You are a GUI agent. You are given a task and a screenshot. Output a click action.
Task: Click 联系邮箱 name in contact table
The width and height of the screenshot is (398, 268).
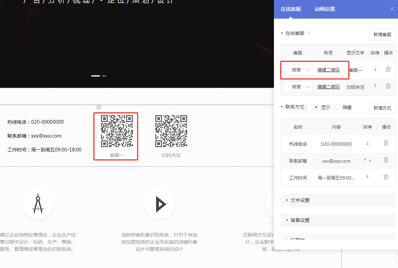click(298, 161)
